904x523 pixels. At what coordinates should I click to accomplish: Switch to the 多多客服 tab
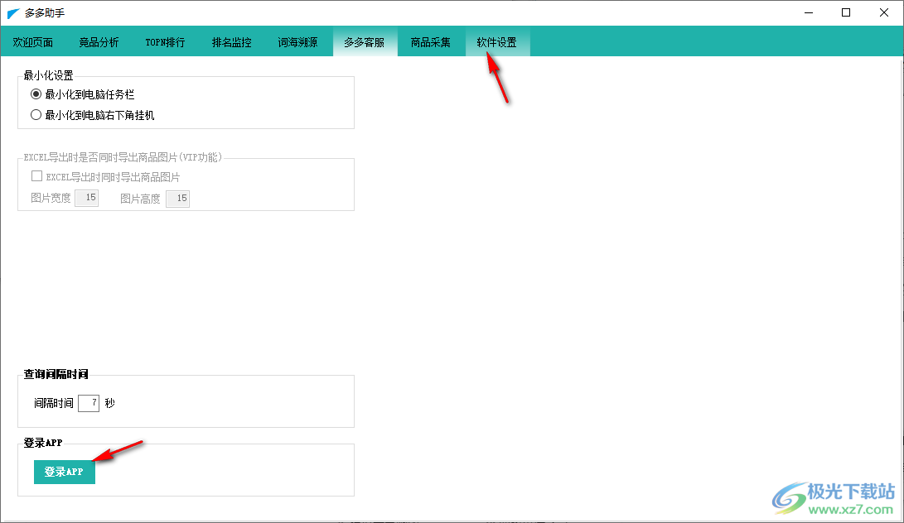[364, 42]
